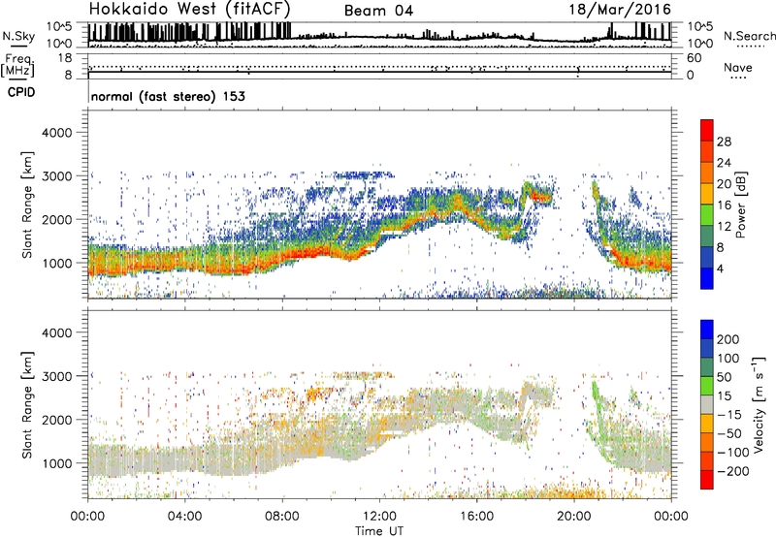Click the '1000' tick on the velocity panel
Image resolution: width=776 pixels, height=537 pixels.
[x=56, y=463]
